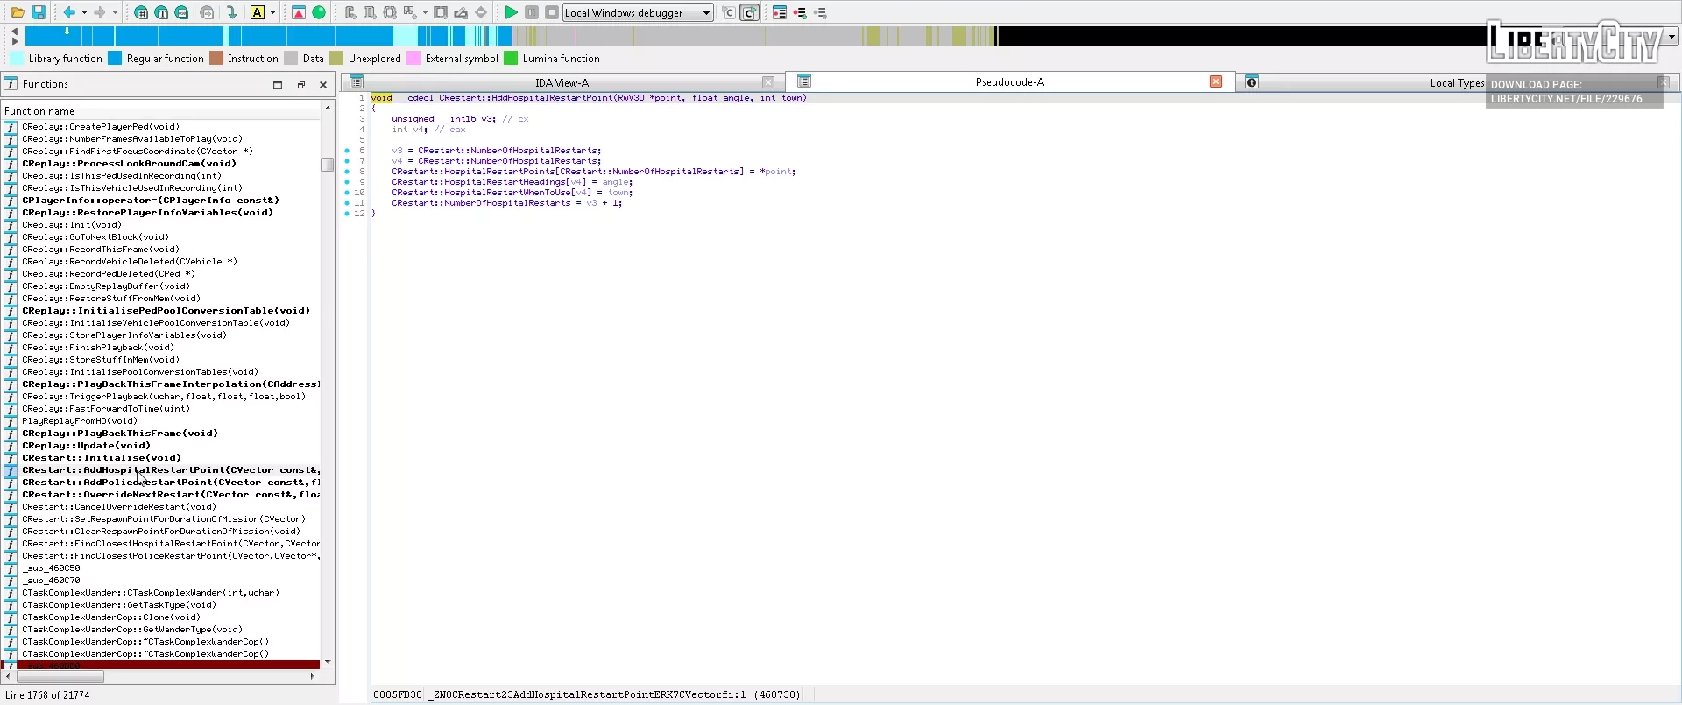This screenshot has height=705, width=1682.
Task: Click the green circle toolbar icon
Action: (319, 12)
